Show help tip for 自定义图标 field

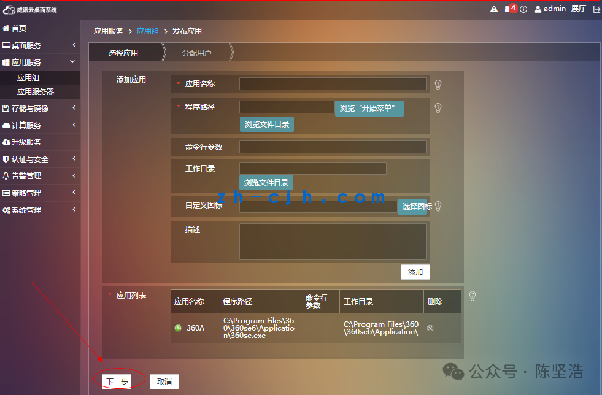(x=438, y=206)
